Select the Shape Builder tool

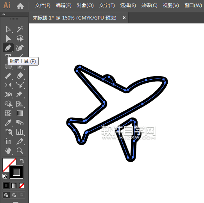point(9,104)
